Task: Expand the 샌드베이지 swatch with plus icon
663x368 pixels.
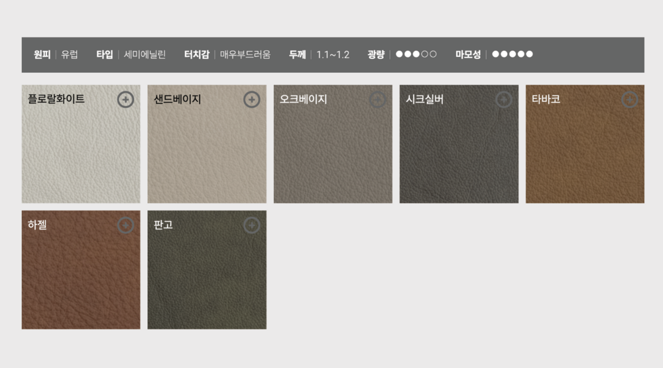Action: pyautogui.click(x=251, y=99)
